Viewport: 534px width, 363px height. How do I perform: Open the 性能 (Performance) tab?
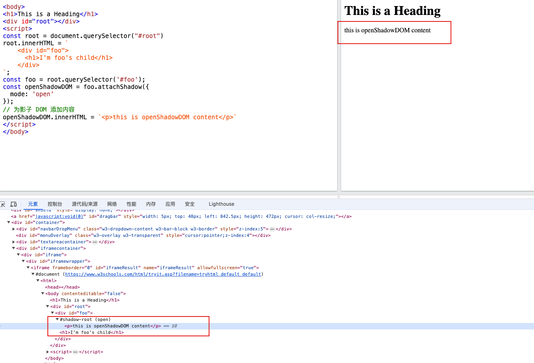point(132,204)
